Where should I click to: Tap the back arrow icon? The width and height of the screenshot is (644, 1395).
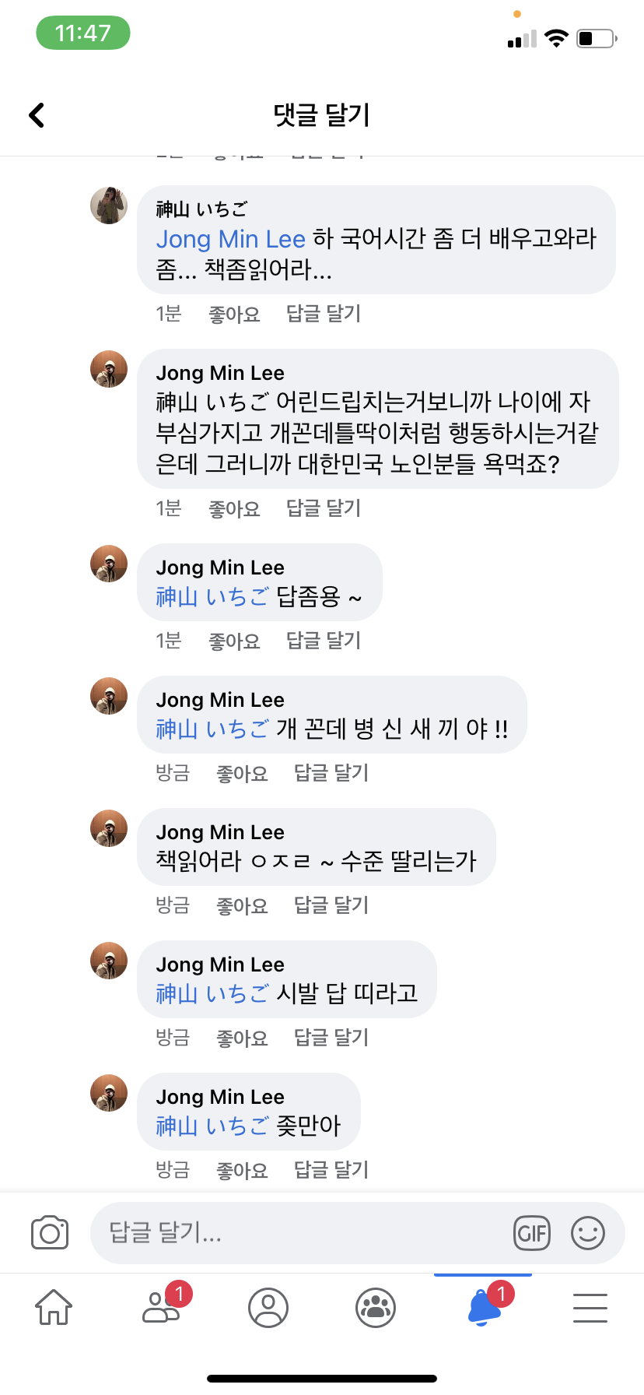(x=37, y=115)
